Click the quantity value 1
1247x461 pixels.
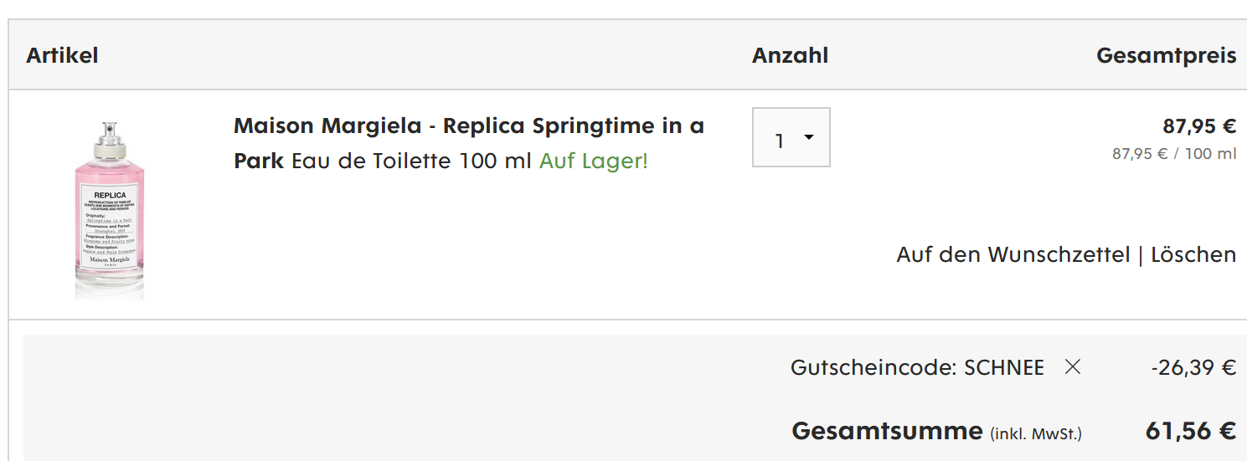click(x=779, y=141)
